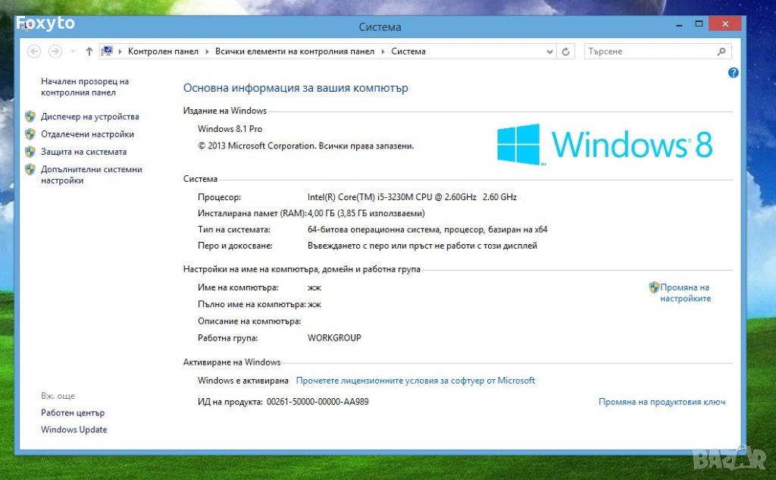Viewport: 776px width, 480px height.
Task: Open Защита на системата link
Action: pos(83,152)
